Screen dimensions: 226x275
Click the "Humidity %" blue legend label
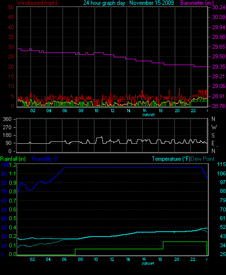[45, 159]
